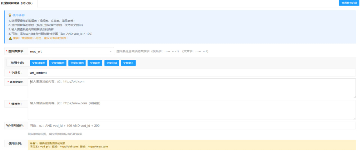Click resize handle of 替换为 text area
The width and height of the screenshot is (360, 152).
354,118
